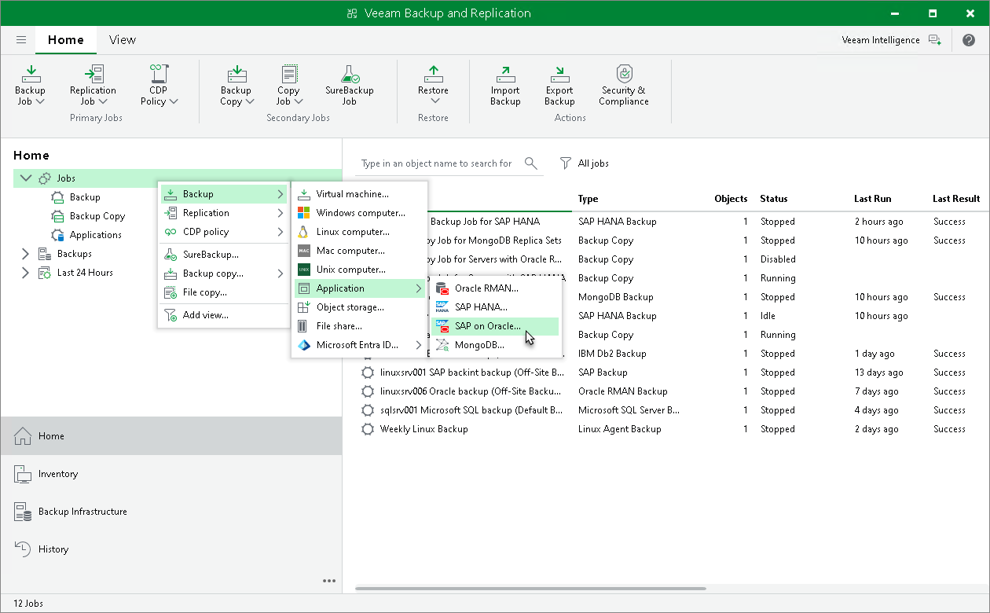Click the Copy Job ribbon icon
The height and width of the screenshot is (613, 990).
288,85
